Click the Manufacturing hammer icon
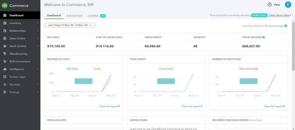Screen dimensions: 295x130 coord(5,54)
